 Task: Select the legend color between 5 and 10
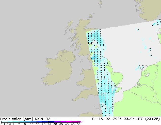coord(28,122)
